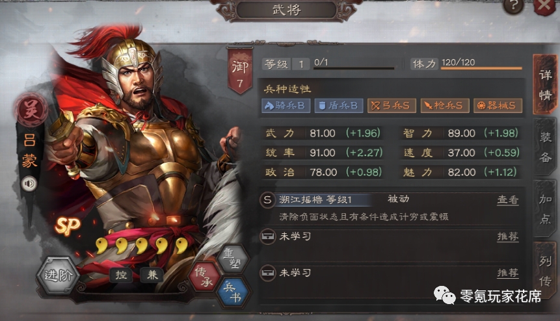The image size is (560, 321).
Task: Open the blue 兵书 hexagon
Action: [232, 291]
